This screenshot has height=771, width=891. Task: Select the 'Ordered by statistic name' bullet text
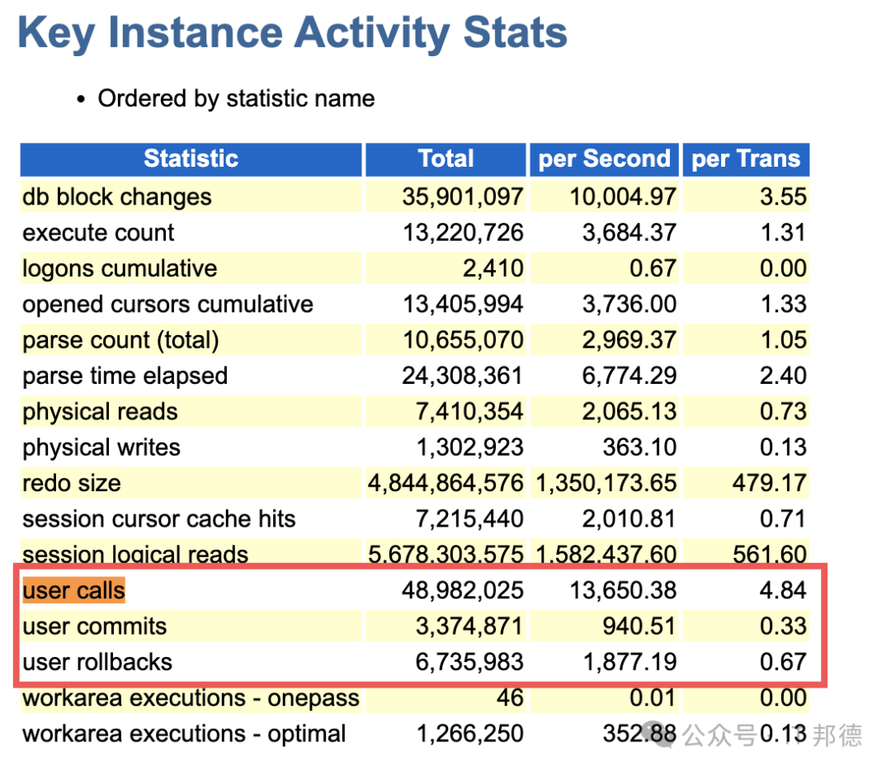tap(237, 99)
